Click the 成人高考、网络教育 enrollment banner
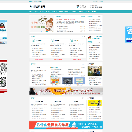The width and height of the screenshot is (132, 132). [66, 91]
